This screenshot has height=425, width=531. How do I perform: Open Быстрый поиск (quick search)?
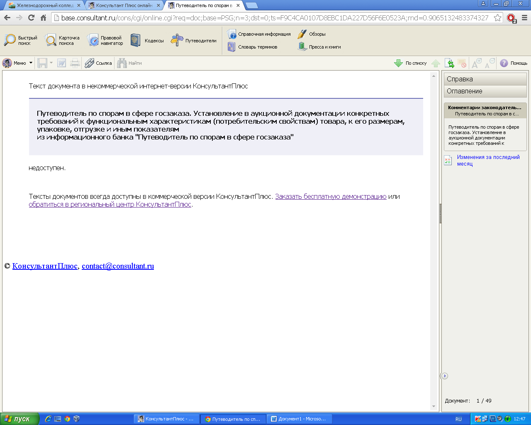(x=21, y=40)
